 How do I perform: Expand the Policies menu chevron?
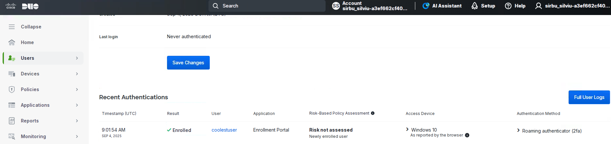[77, 89]
